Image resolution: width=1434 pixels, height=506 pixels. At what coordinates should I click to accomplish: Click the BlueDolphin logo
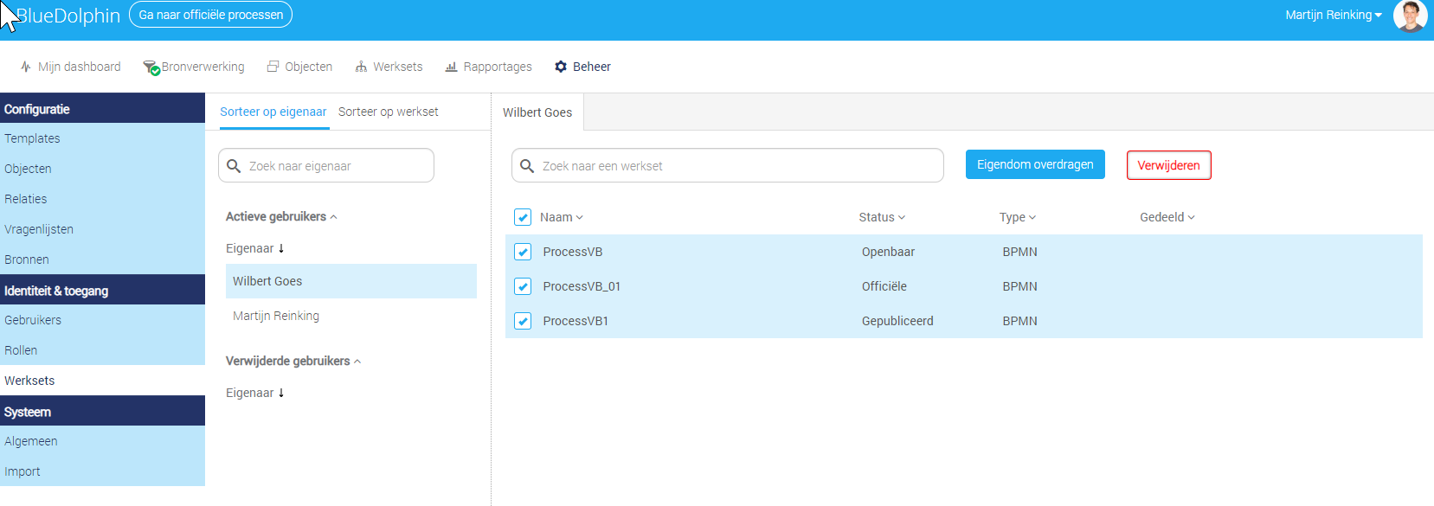coord(68,16)
